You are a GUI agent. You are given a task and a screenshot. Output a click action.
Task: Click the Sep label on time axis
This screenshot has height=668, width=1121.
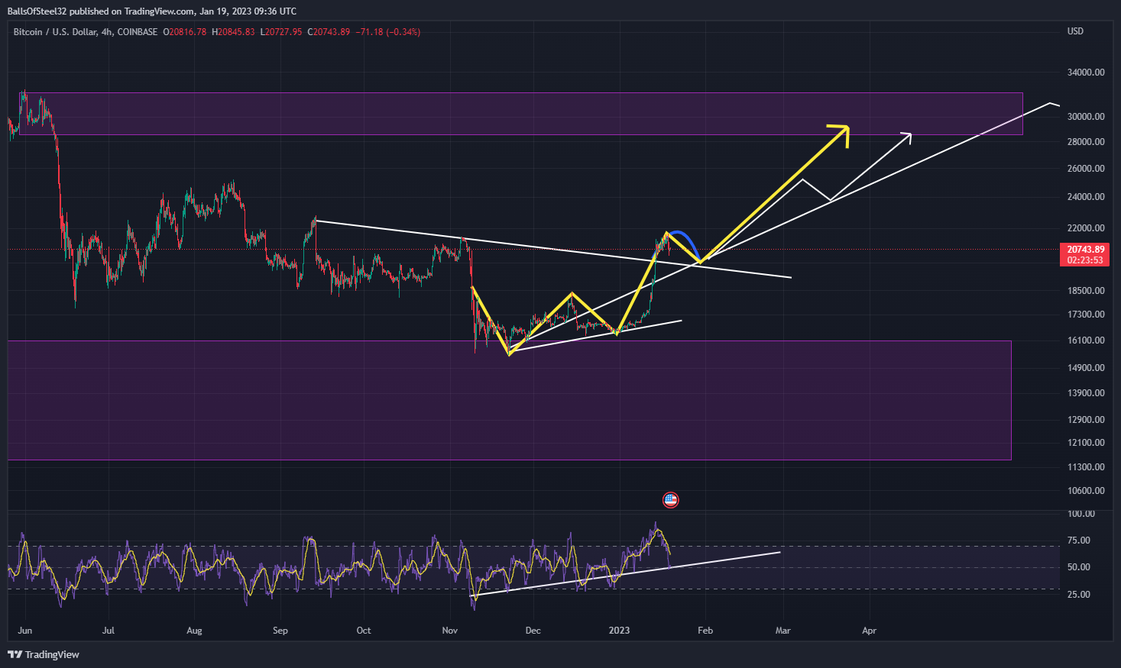tap(280, 631)
